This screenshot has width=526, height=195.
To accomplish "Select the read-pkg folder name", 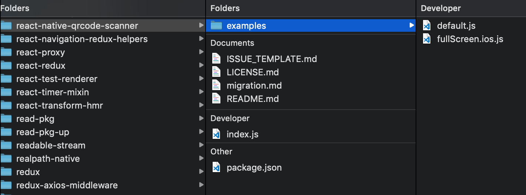I will click(x=35, y=119).
